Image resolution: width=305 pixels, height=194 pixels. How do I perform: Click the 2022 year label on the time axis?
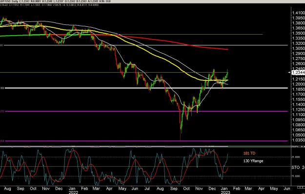(x=73, y=192)
